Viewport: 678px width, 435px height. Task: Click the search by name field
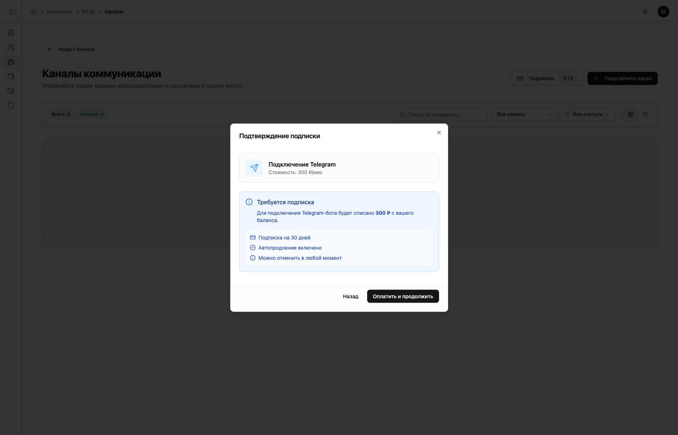[441, 114]
